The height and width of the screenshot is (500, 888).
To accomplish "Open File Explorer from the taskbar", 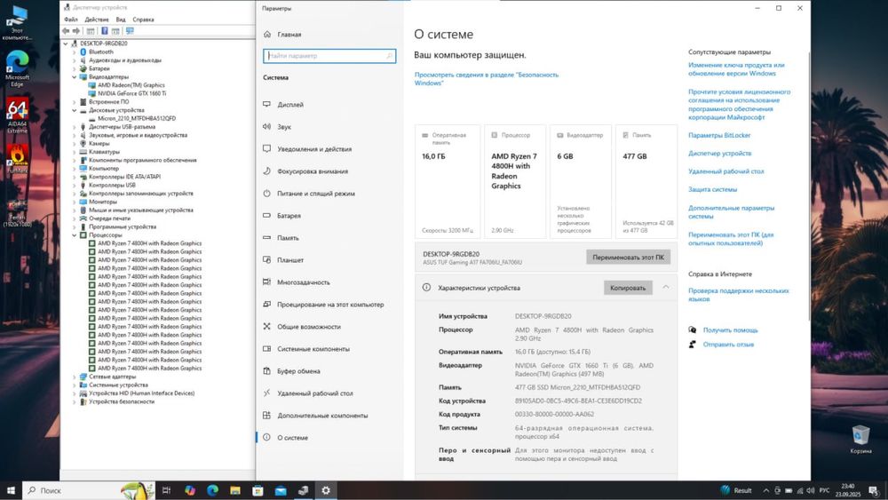I will pyautogui.click(x=235, y=490).
